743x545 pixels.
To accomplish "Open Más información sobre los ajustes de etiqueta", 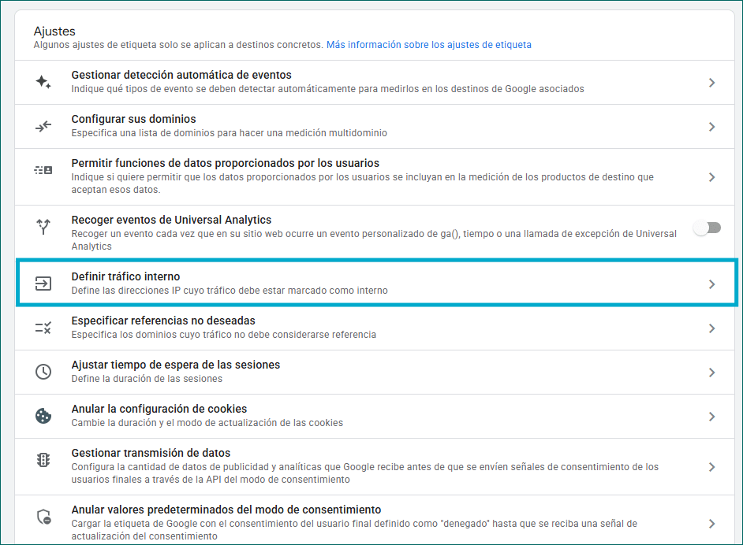I will [x=428, y=45].
